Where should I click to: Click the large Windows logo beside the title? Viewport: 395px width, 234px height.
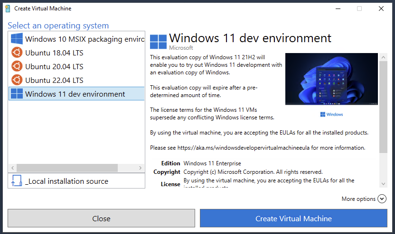tap(158, 42)
